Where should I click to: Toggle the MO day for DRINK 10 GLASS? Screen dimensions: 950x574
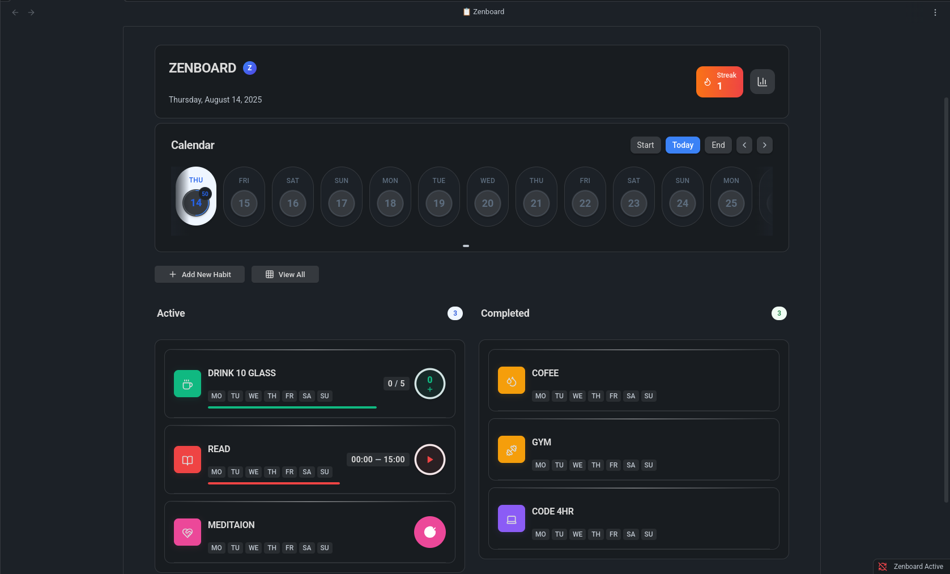pos(216,396)
